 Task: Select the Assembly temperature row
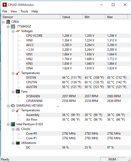tap(78, 115)
